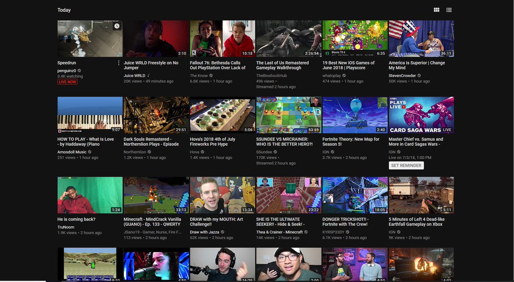The image size is (514, 282).
Task: Switch to grid view layout
Action: 437,10
